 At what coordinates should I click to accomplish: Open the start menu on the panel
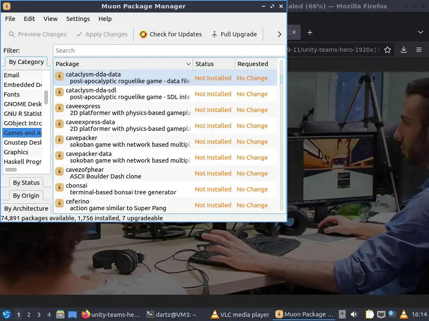(x=7, y=314)
